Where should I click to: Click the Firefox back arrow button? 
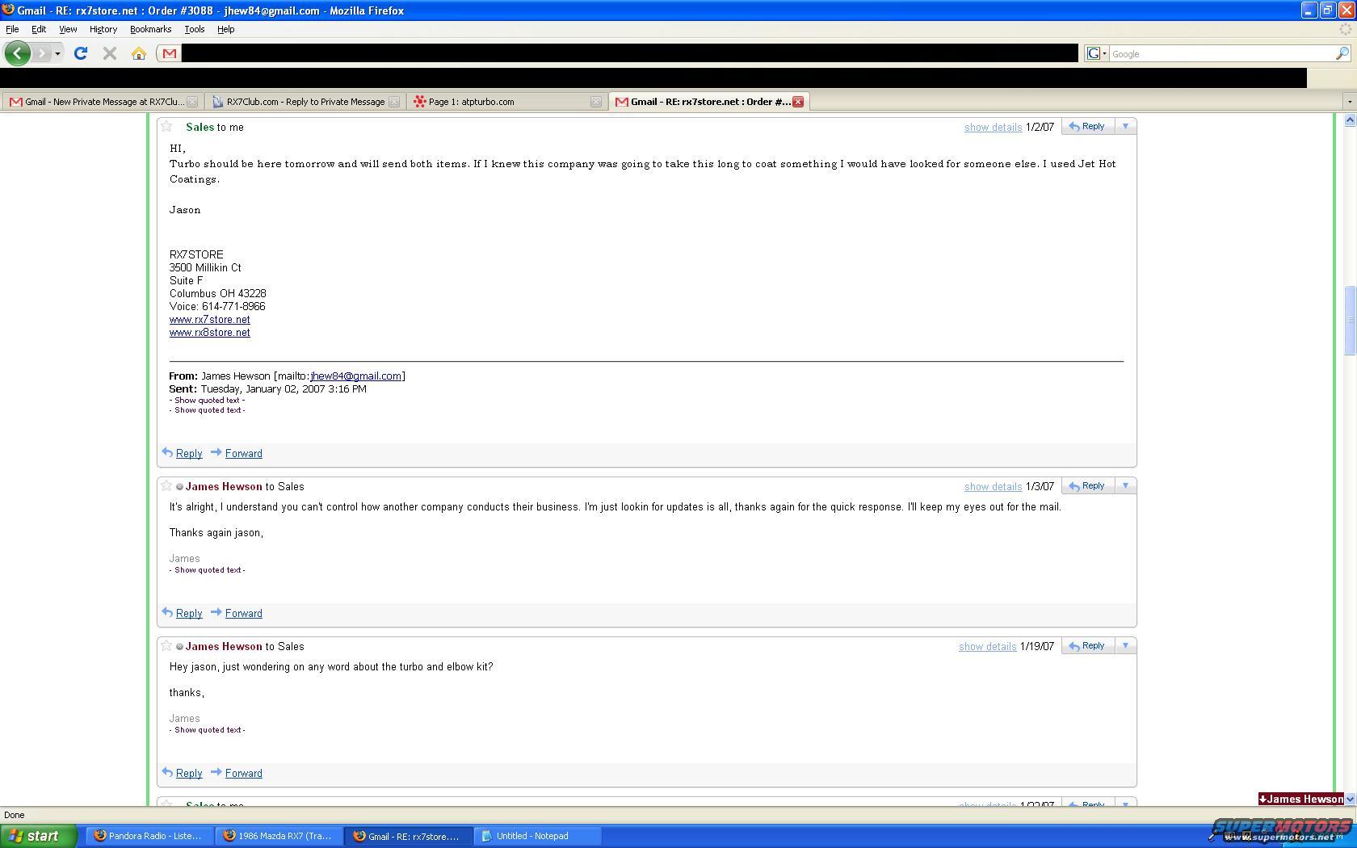coord(17,53)
